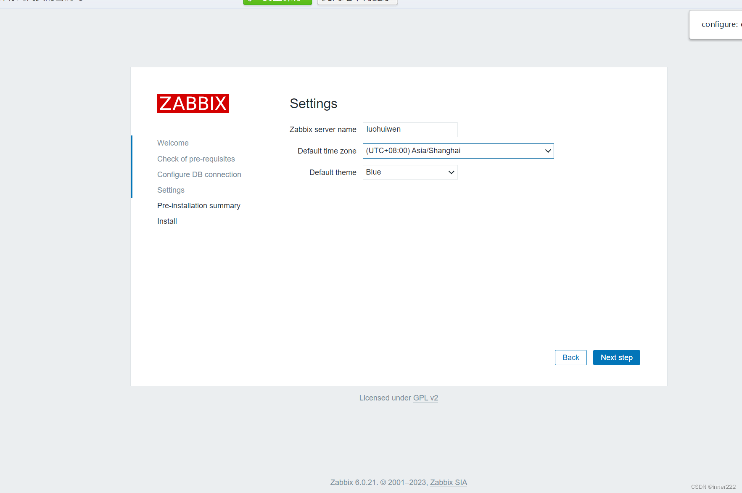The width and height of the screenshot is (742, 493).
Task: Click the 'Licensed under' footer text
Action: click(385, 398)
